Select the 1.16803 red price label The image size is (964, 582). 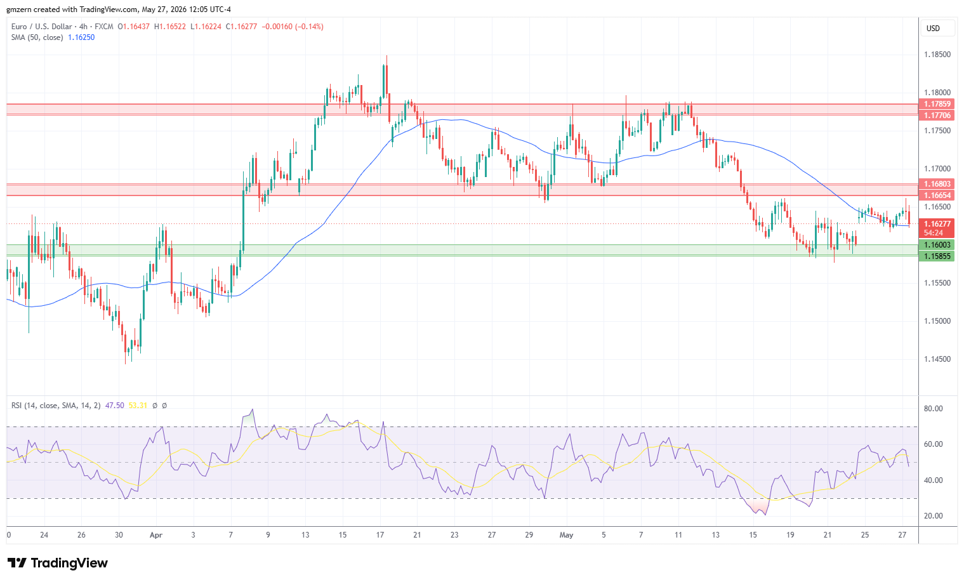937,184
